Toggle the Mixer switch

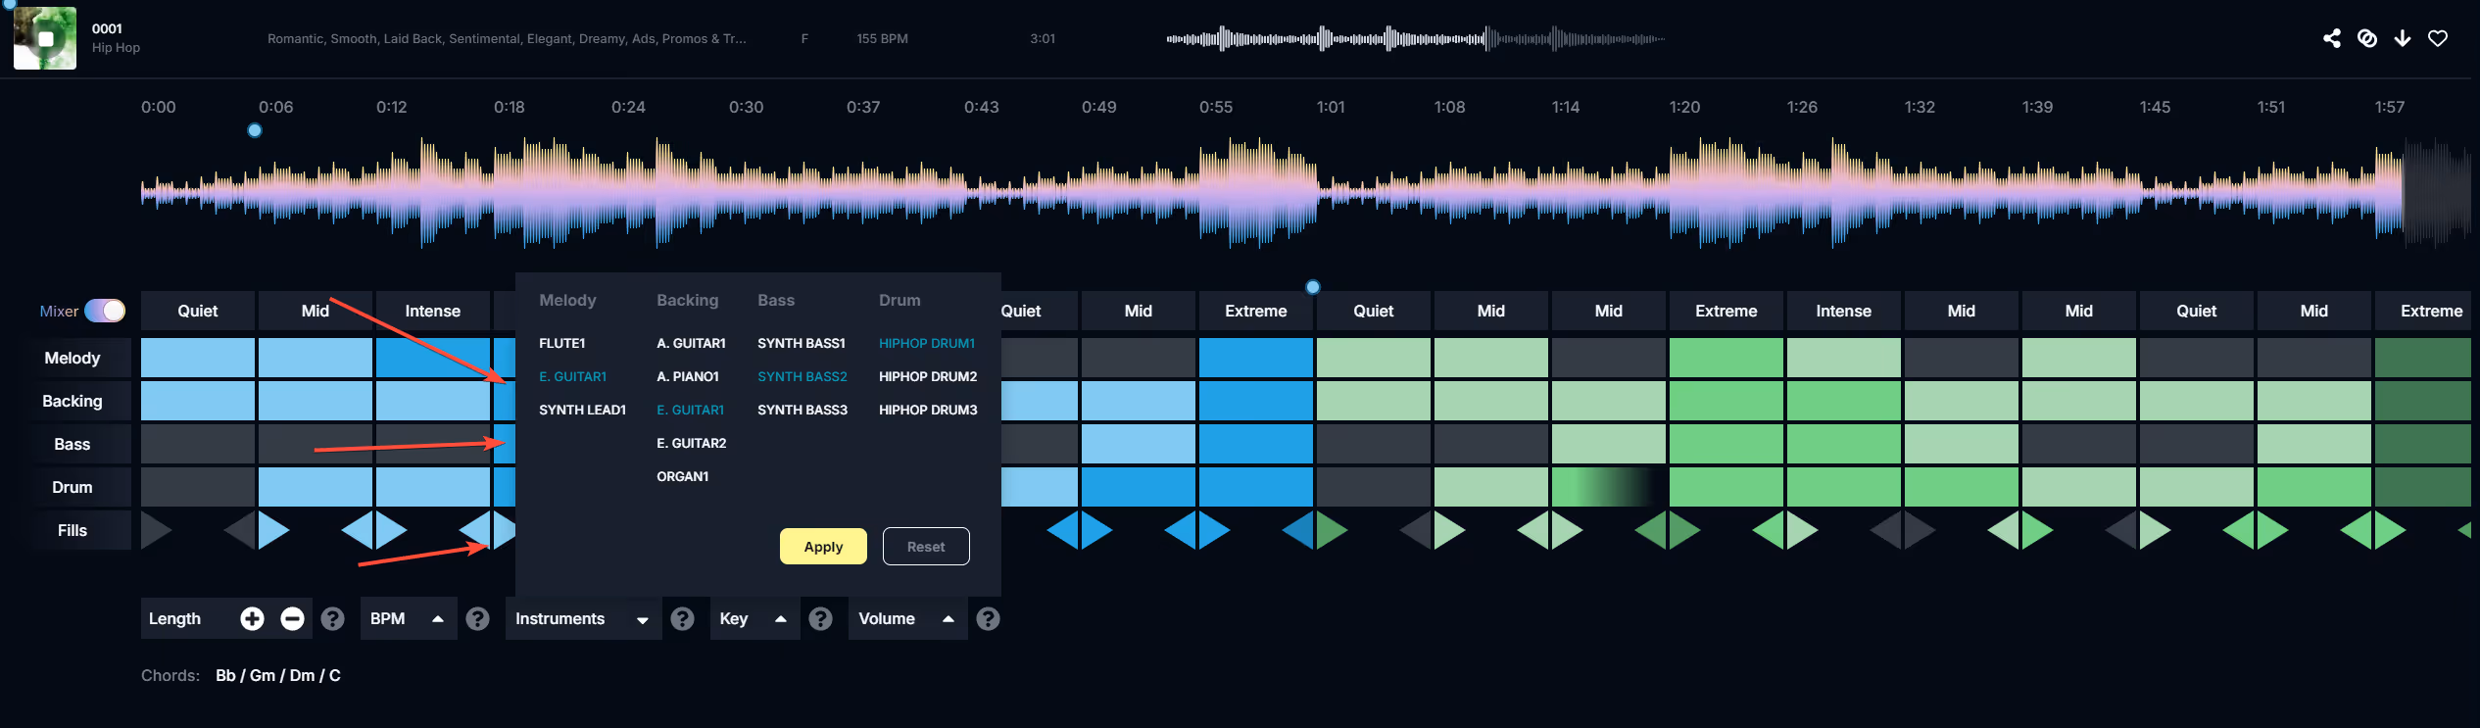click(x=105, y=311)
